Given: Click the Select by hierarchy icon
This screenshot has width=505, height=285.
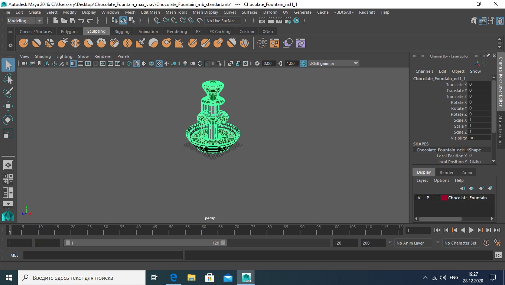Looking at the screenshot, I should (x=115, y=21).
